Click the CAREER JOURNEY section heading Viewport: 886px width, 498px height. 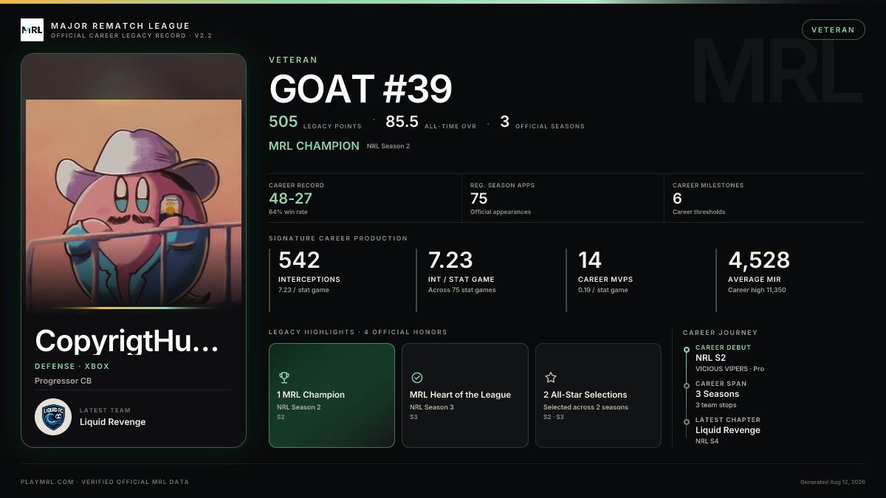[720, 333]
